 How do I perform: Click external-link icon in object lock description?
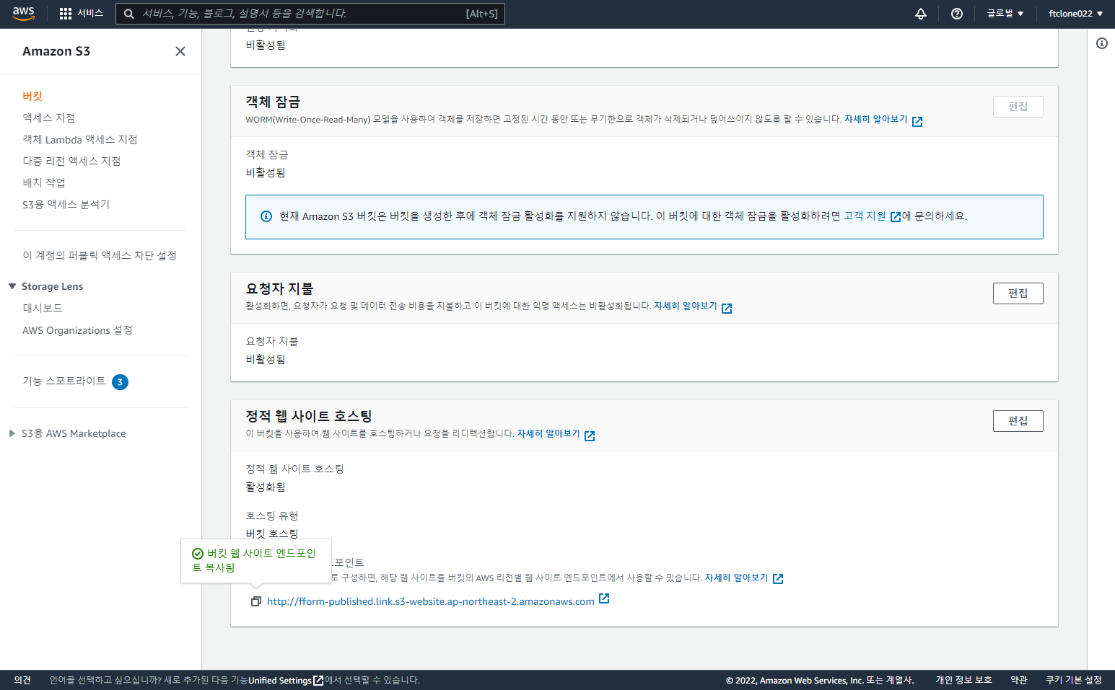pos(917,121)
